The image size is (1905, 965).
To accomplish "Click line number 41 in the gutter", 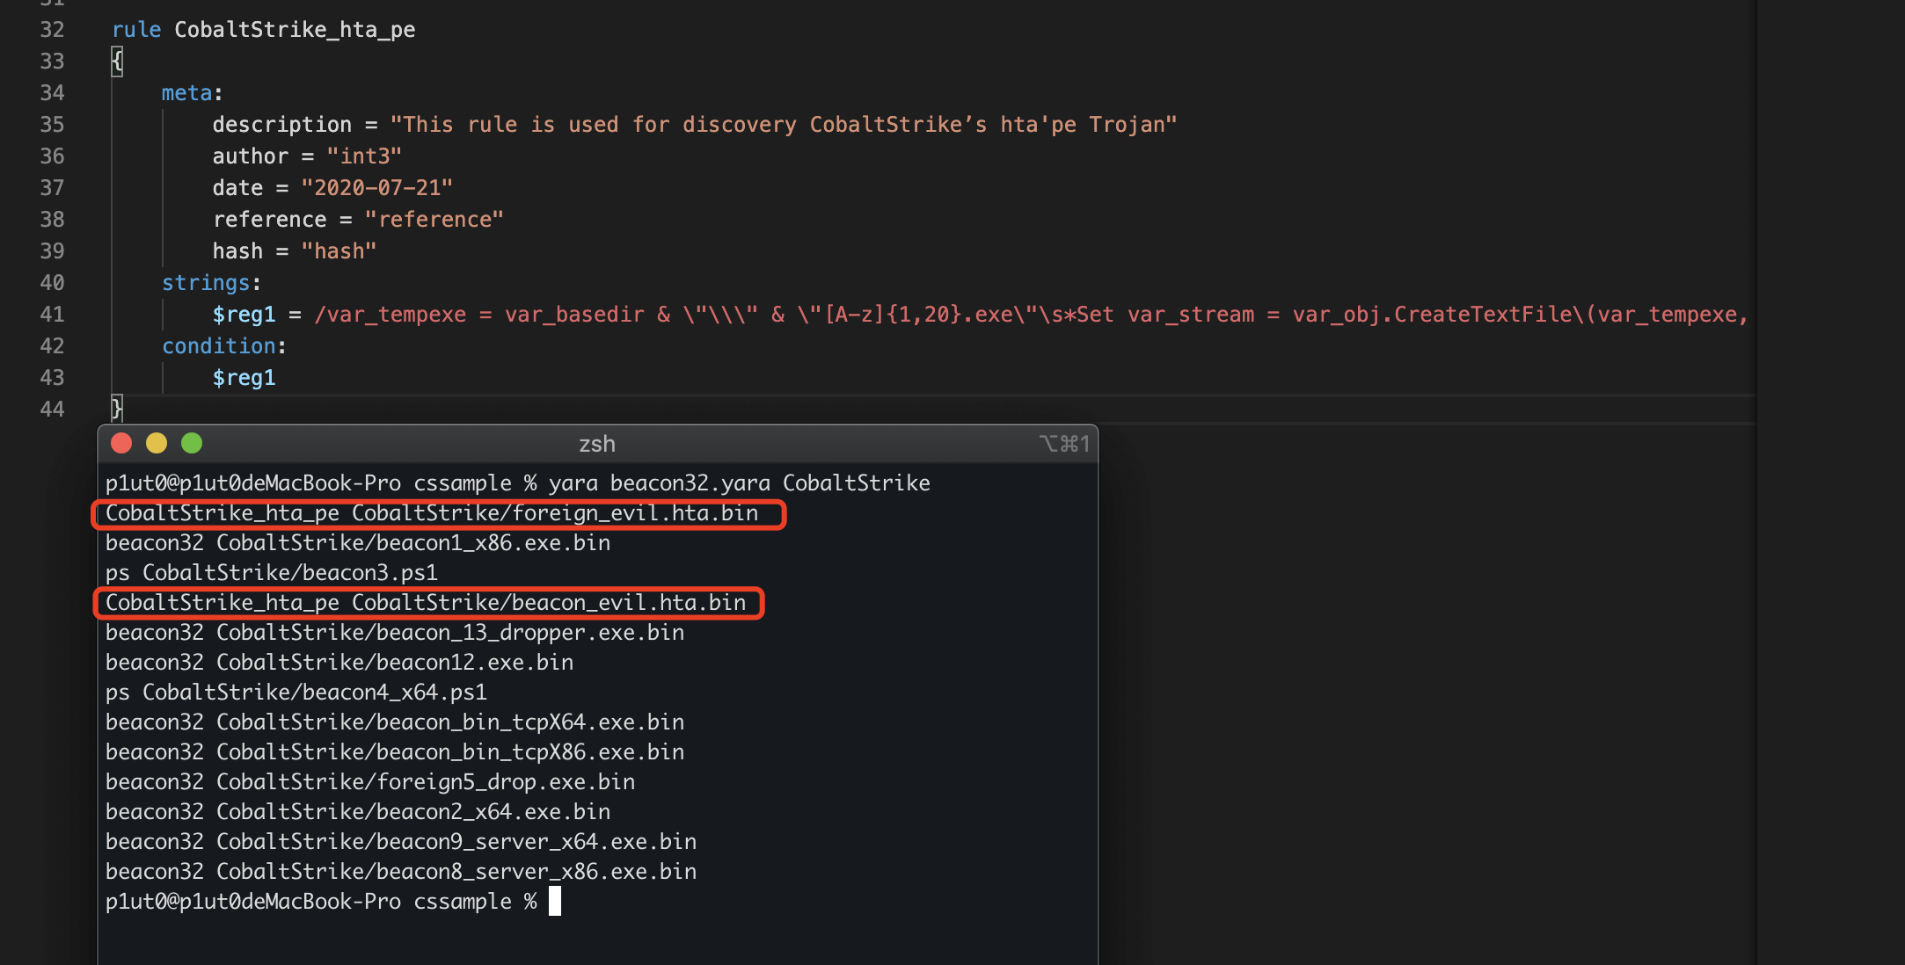I will (52, 315).
